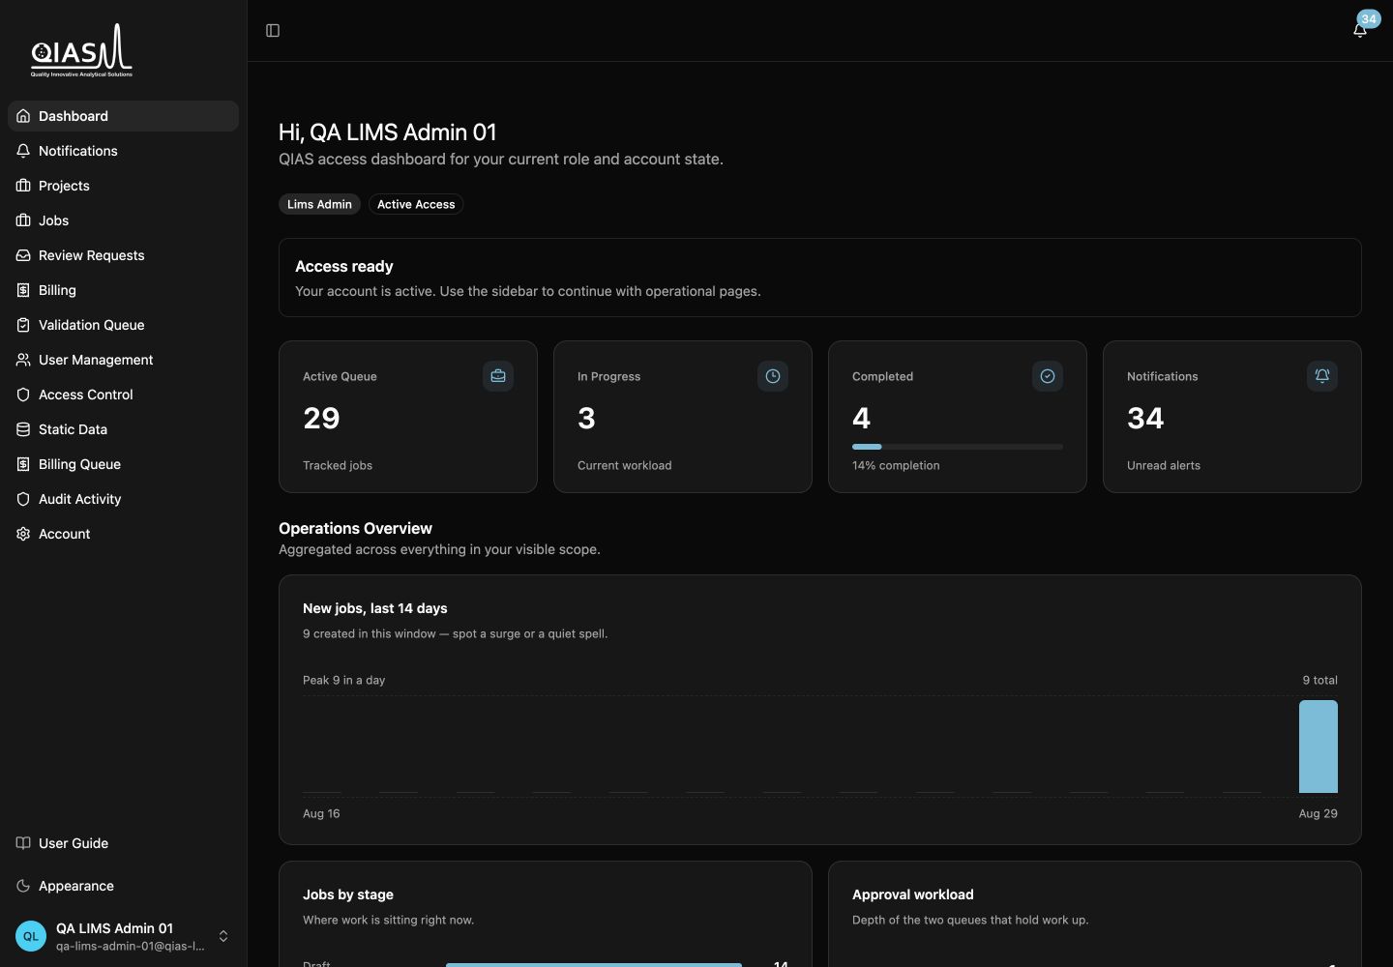
Task: Click the User Guide book icon
Action: pos(23,843)
